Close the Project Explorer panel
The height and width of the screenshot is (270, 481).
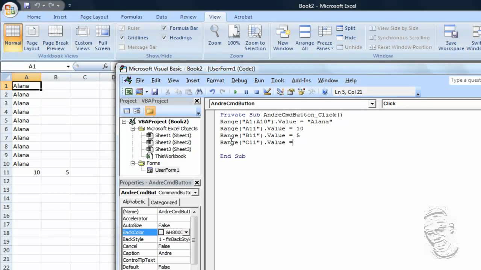click(197, 101)
